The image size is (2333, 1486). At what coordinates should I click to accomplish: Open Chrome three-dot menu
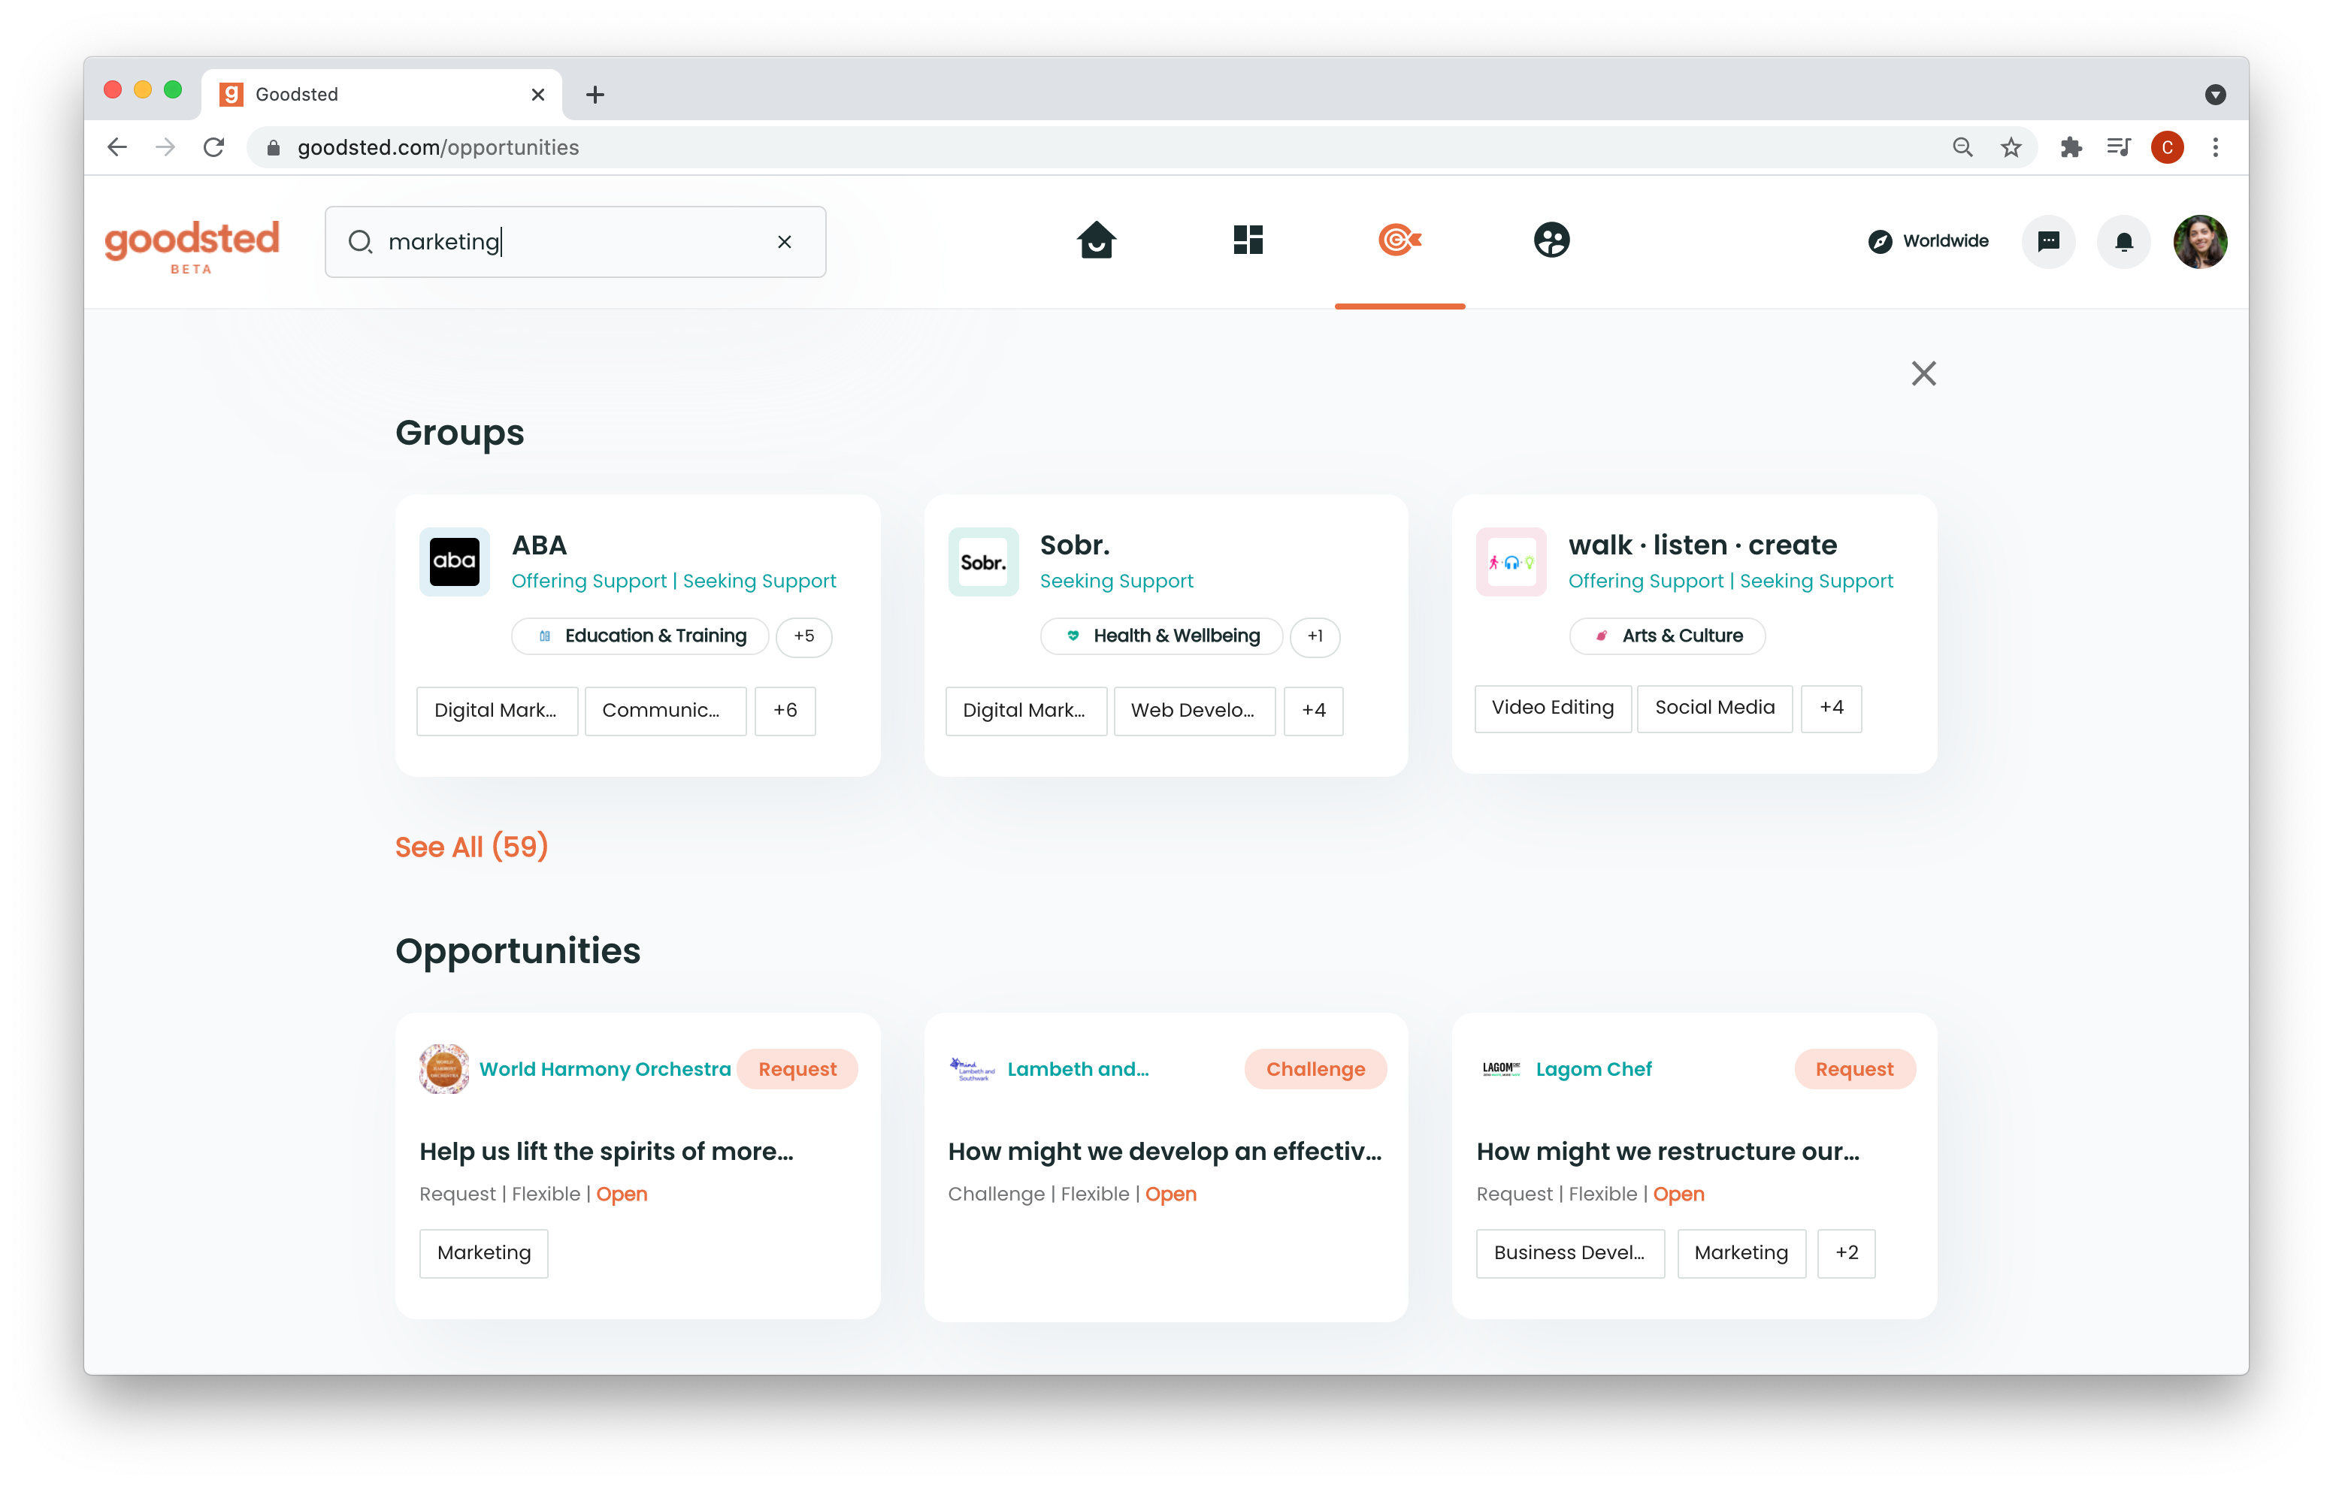pyautogui.click(x=2215, y=147)
